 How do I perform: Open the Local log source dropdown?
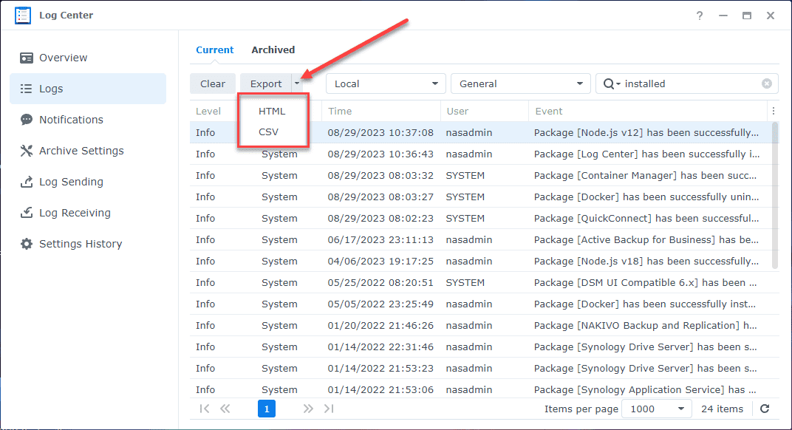click(385, 83)
